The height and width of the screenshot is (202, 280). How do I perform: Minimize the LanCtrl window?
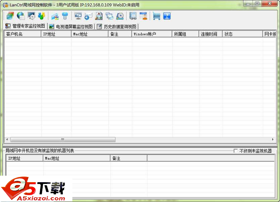(x=248, y=4)
